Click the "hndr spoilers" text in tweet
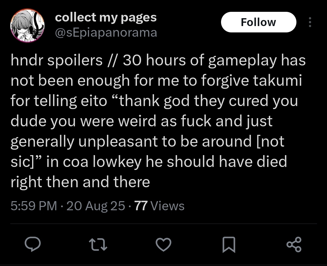 click(x=57, y=61)
